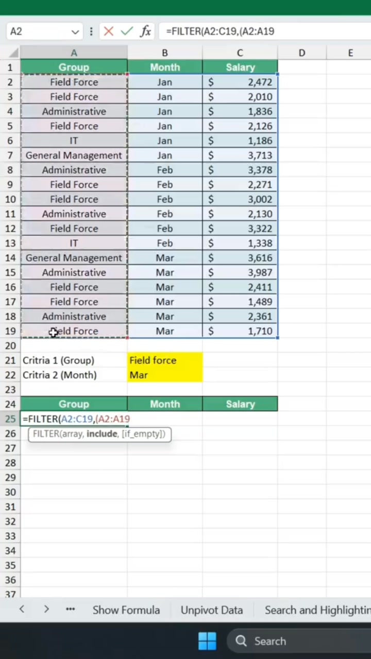Click '[if_empty]' argument in FILTER tooltip
The height and width of the screenshot is (659, 371).
pos(143,434)
